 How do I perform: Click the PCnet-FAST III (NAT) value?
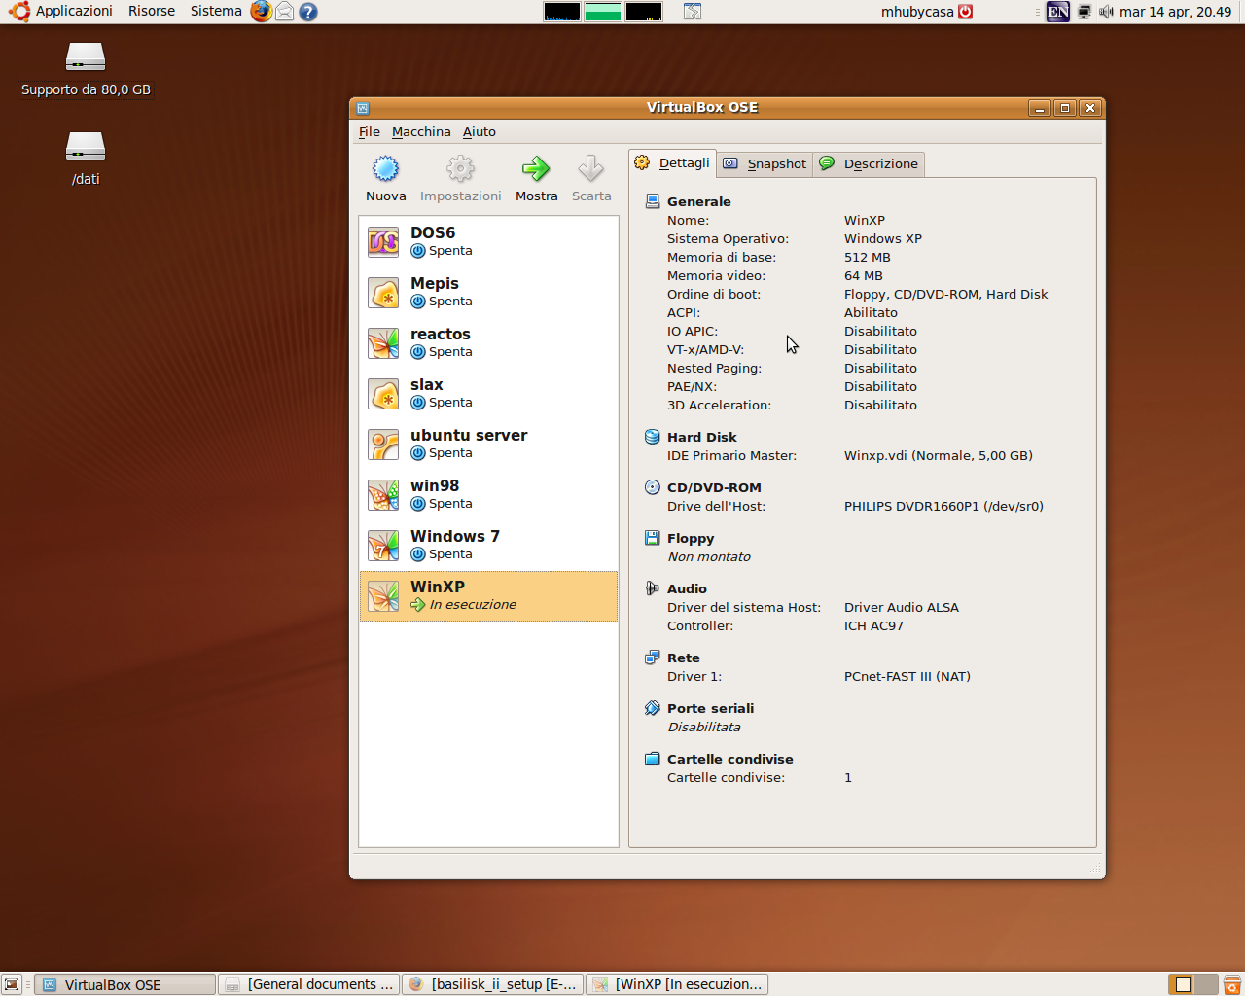(x=907, y=676)
